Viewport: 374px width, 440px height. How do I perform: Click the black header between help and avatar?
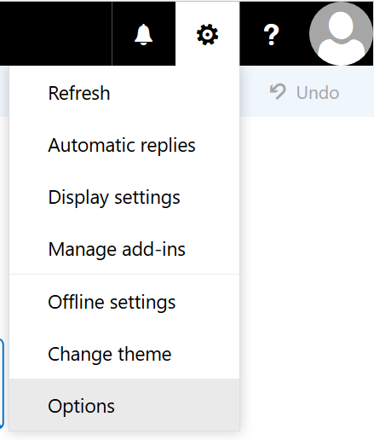click(x=306, y=33)
